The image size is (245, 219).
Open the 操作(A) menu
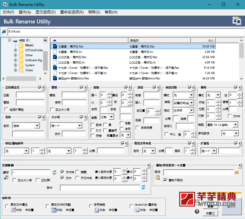[x=25, y=12]
